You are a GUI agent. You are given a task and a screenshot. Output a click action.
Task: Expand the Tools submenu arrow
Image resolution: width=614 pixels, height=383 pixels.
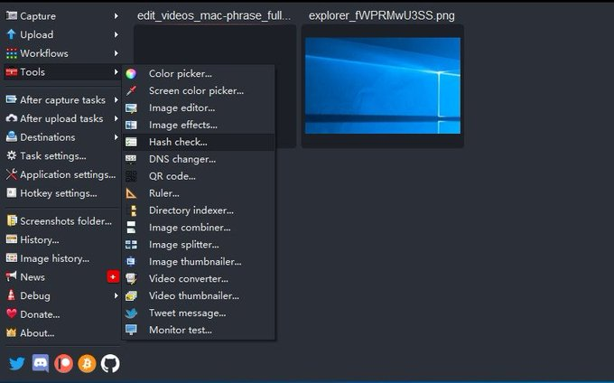[x=116, y=71]
